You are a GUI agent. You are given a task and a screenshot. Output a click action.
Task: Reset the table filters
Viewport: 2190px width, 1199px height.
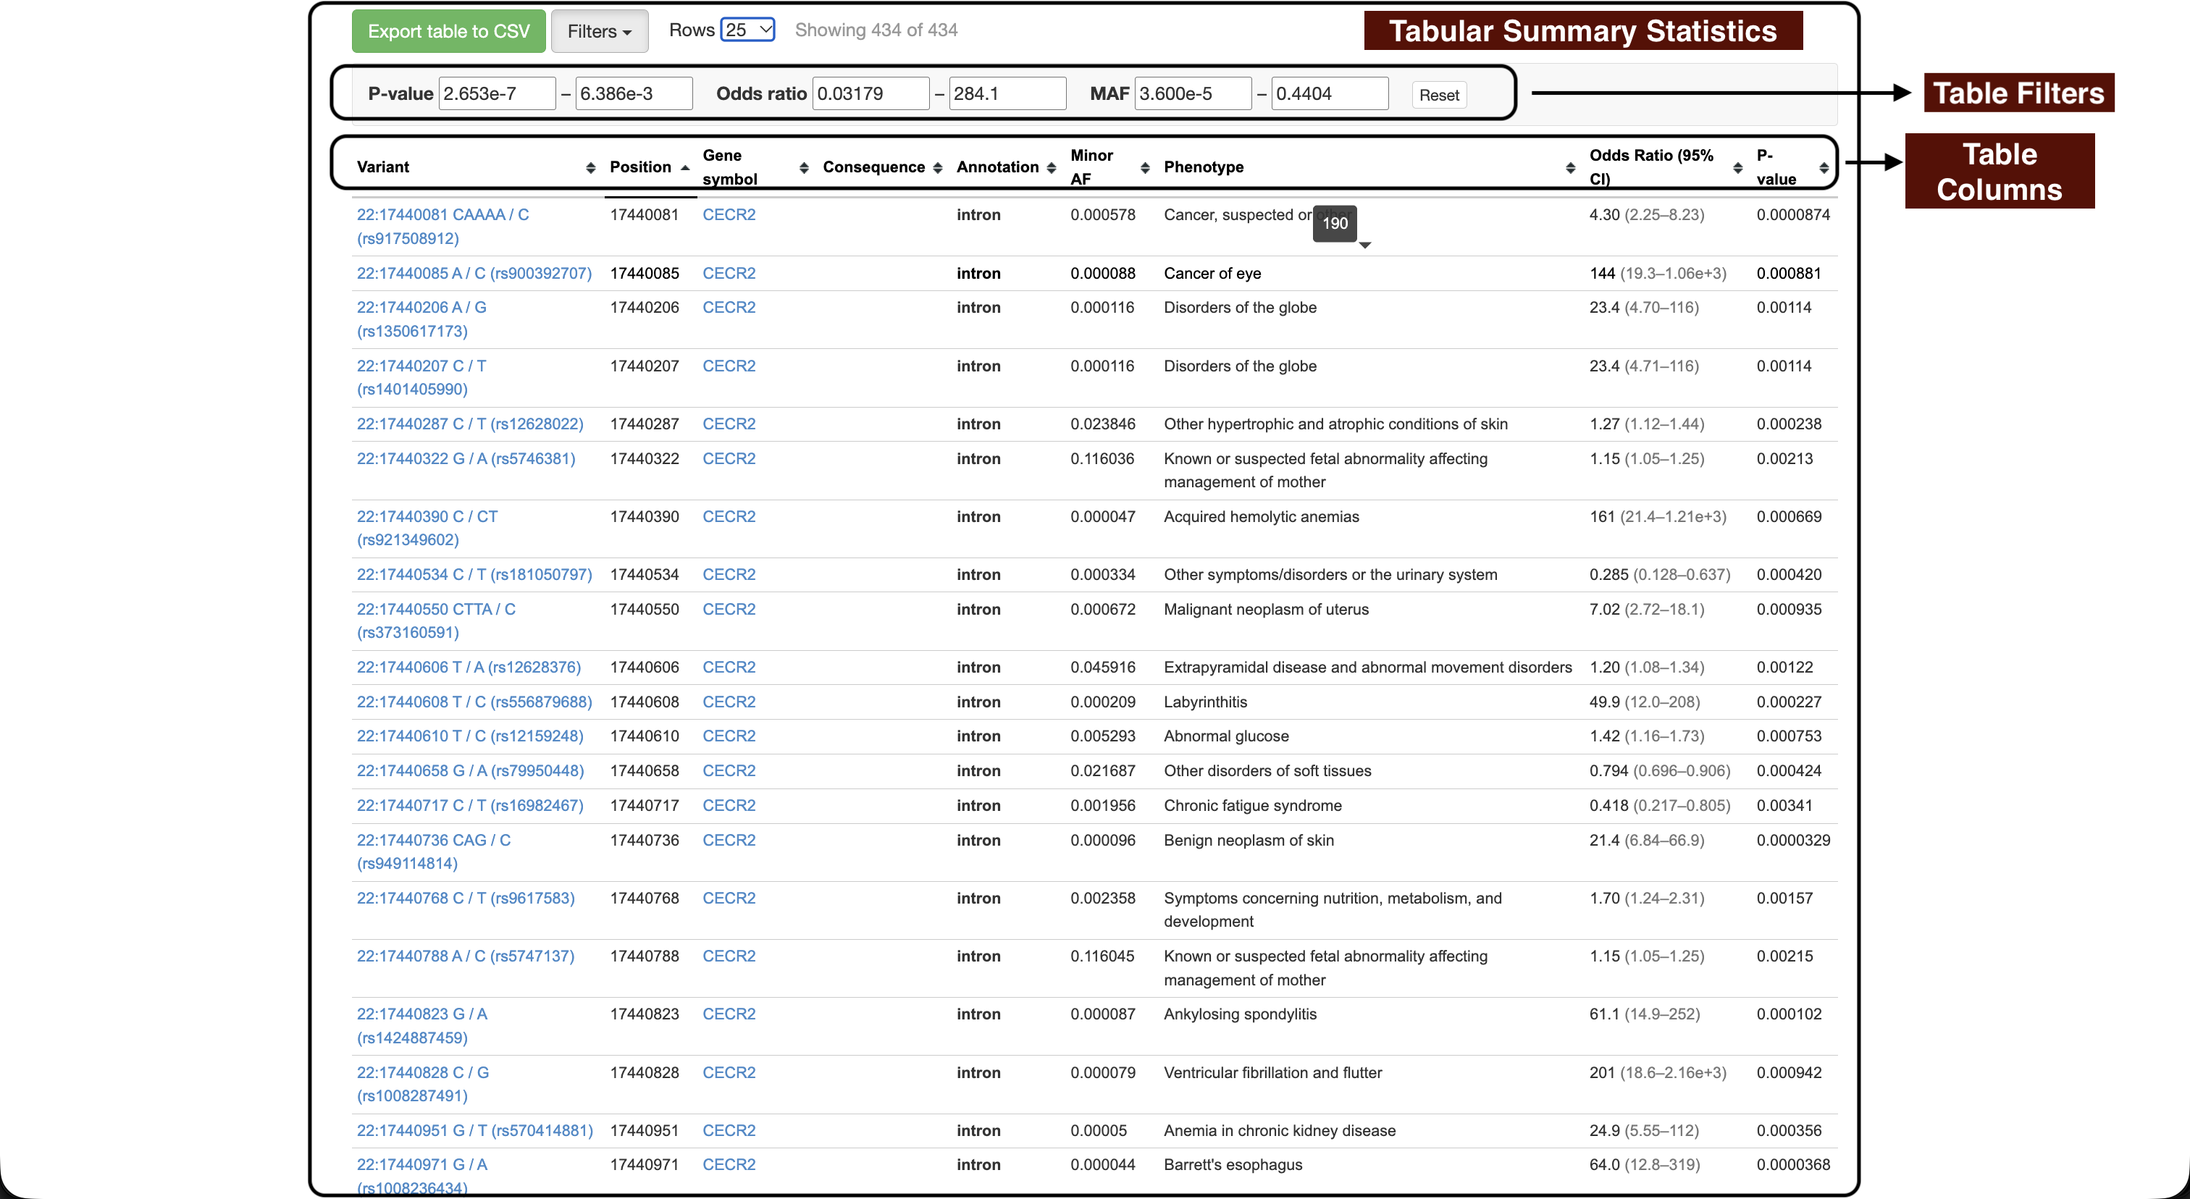[x=1438, y=95]
